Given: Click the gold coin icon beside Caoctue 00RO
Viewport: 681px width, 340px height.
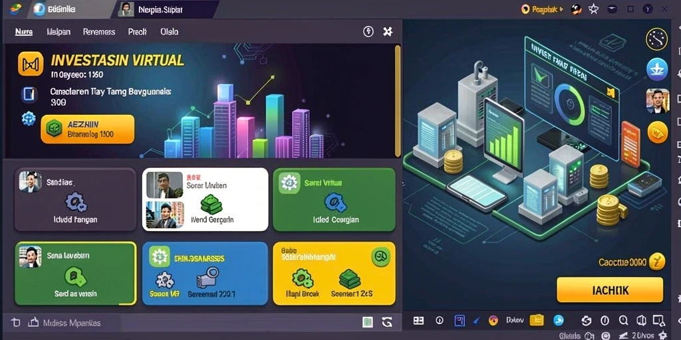Looking at the screenshot, I should coord(658,262).
